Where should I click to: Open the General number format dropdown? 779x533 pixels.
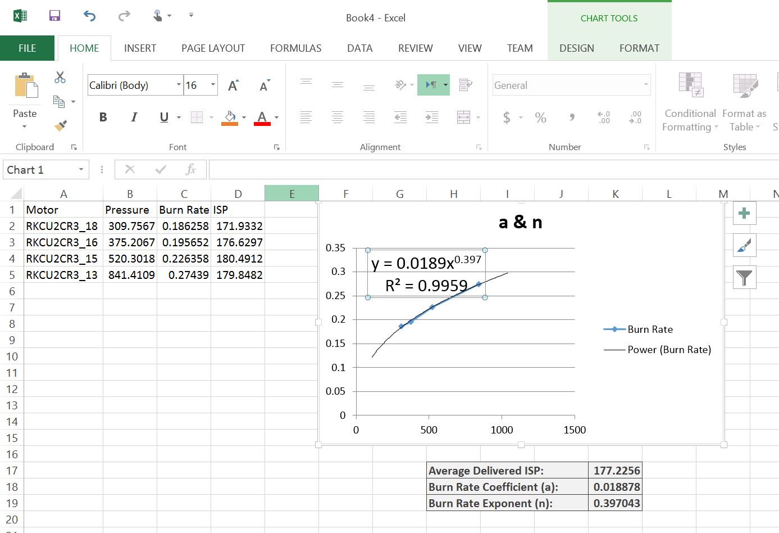pyautogui.click(x=646, y=85)
